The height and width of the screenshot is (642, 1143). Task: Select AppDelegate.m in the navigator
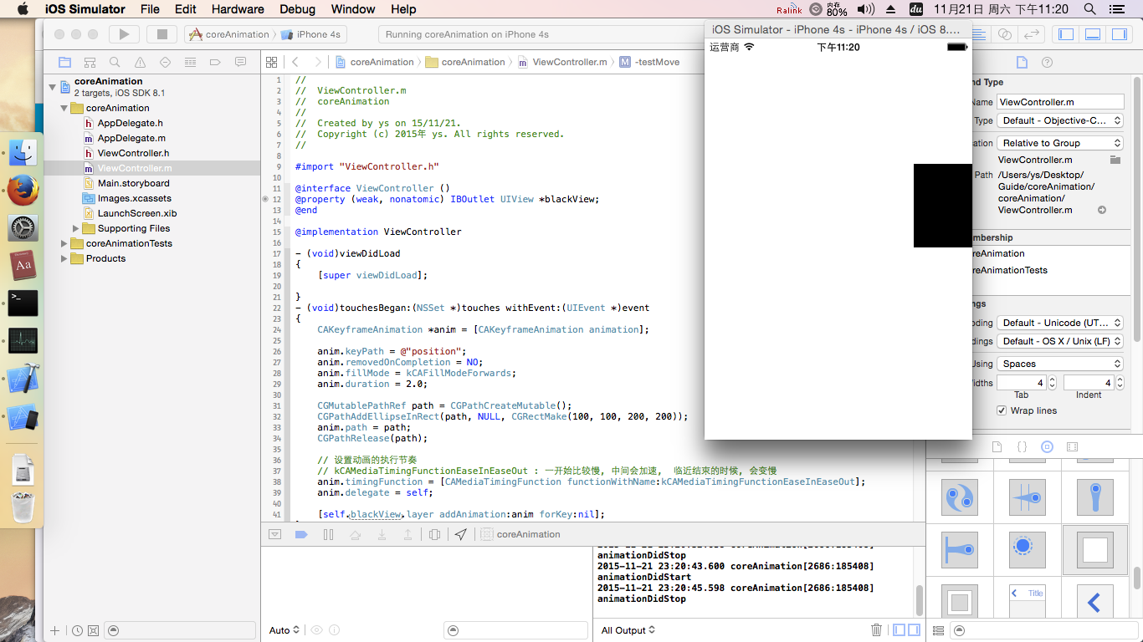[131, 138]
